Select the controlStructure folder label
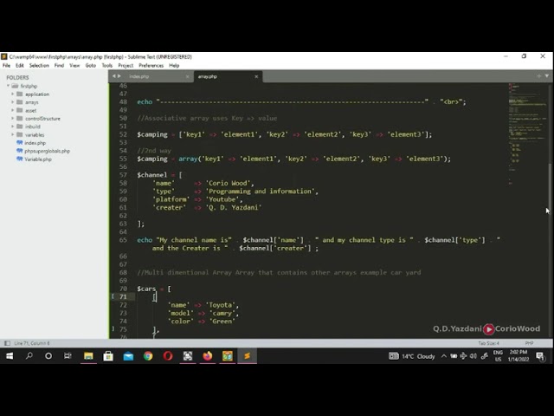This screenshot has height=416, width=554. click(x=42, y=119)
